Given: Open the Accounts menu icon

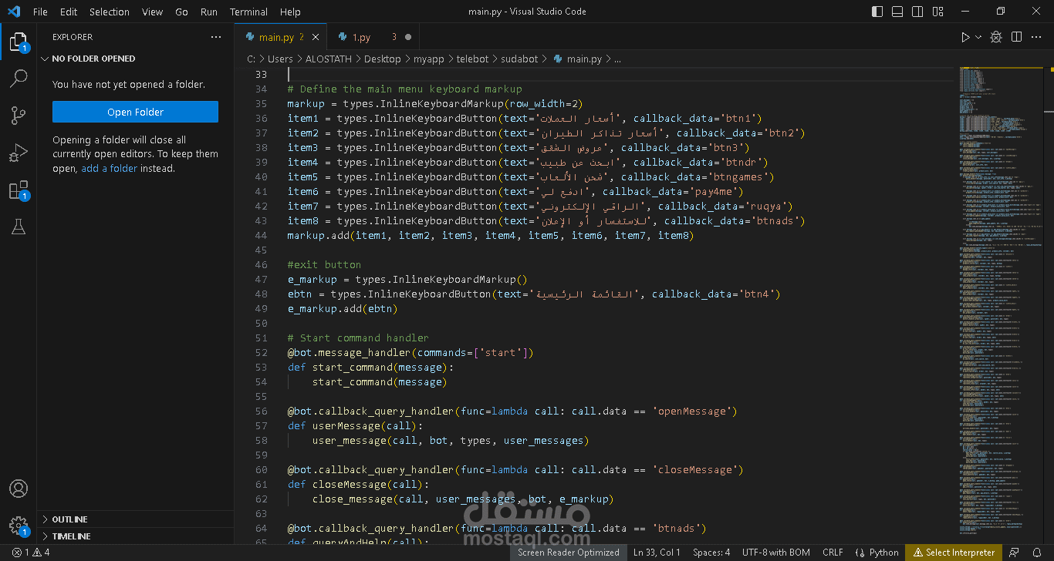Looking at the screenshot, I should point(19,489).
